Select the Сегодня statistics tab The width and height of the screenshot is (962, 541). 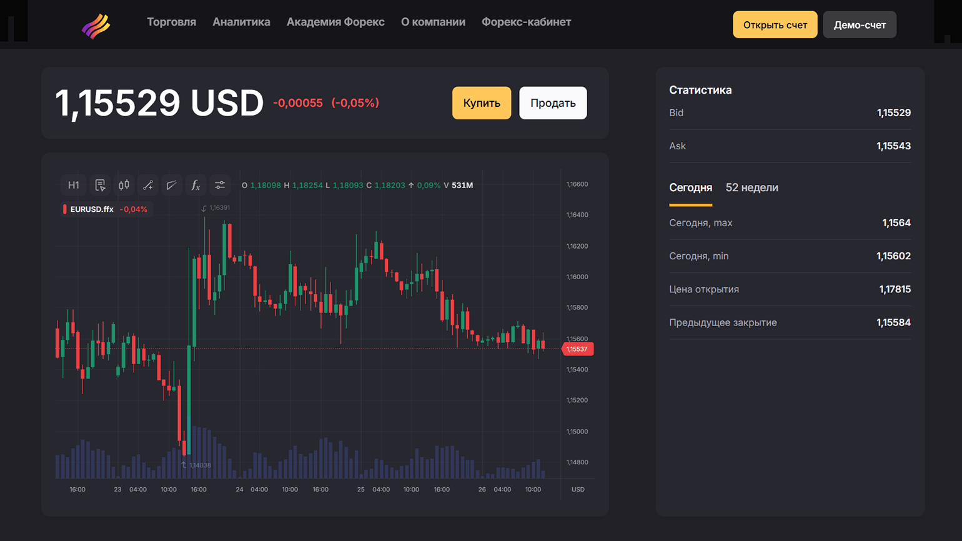(690, 187)
